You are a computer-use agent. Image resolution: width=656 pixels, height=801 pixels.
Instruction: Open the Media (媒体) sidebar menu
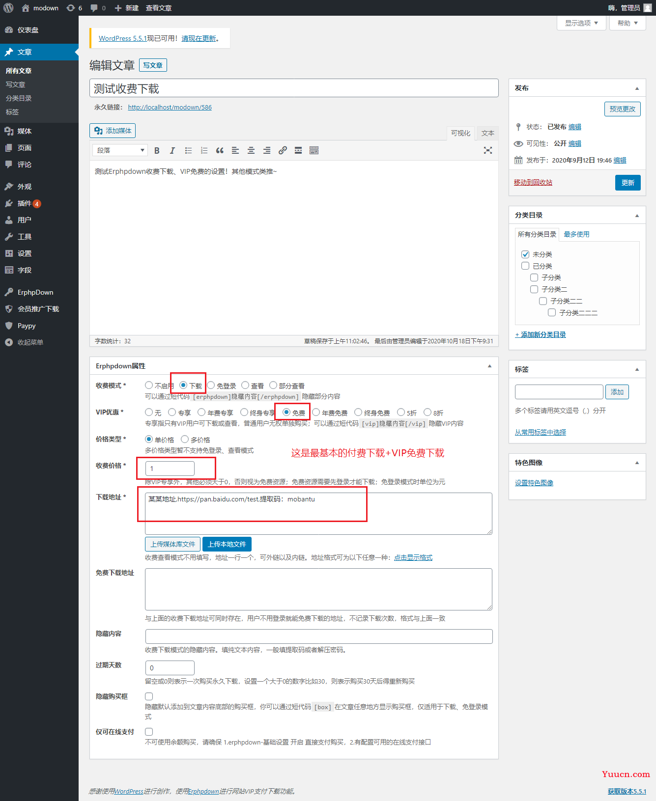39,131
